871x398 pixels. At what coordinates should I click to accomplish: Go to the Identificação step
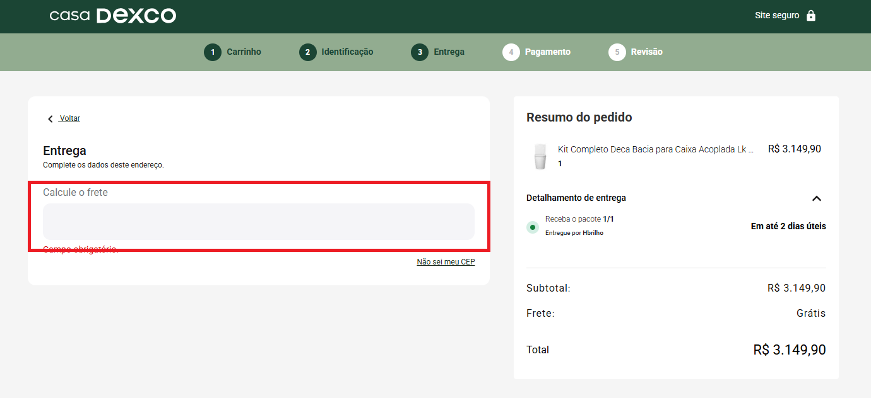pyautogui.click(x=347, y=52)
